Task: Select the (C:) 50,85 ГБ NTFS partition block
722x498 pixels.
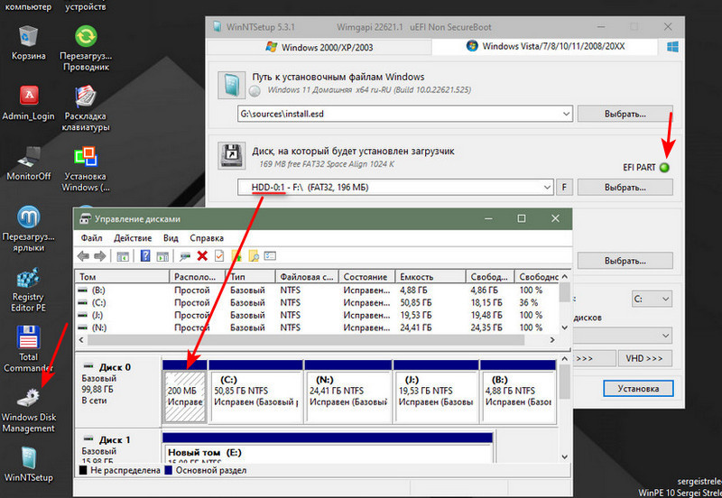Action: 256,396
